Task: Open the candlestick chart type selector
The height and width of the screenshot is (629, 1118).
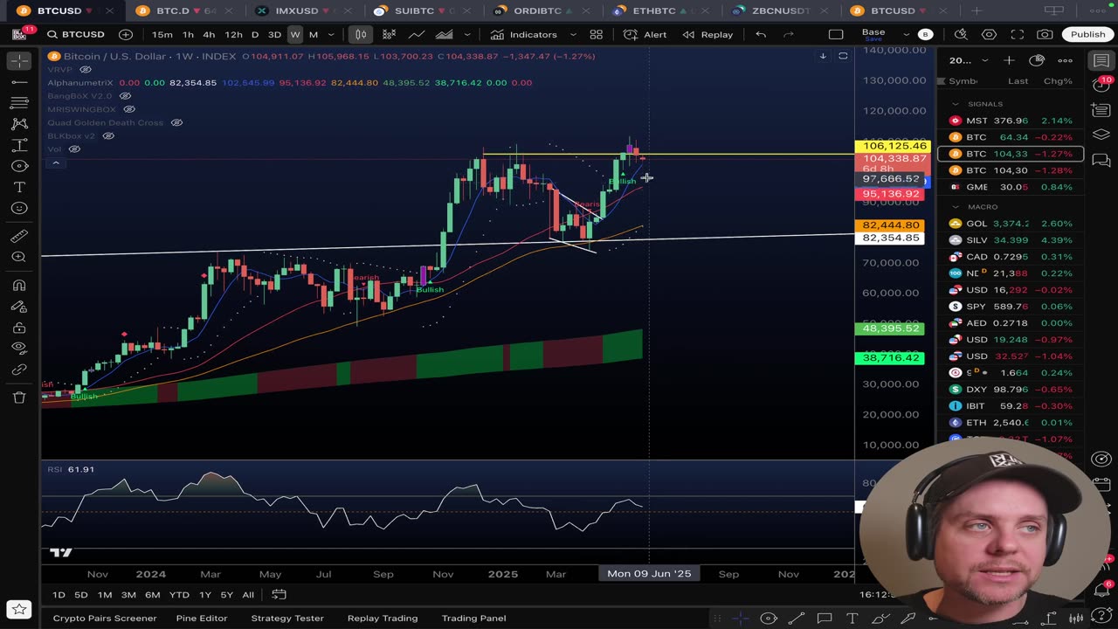Action: point(361,34)
